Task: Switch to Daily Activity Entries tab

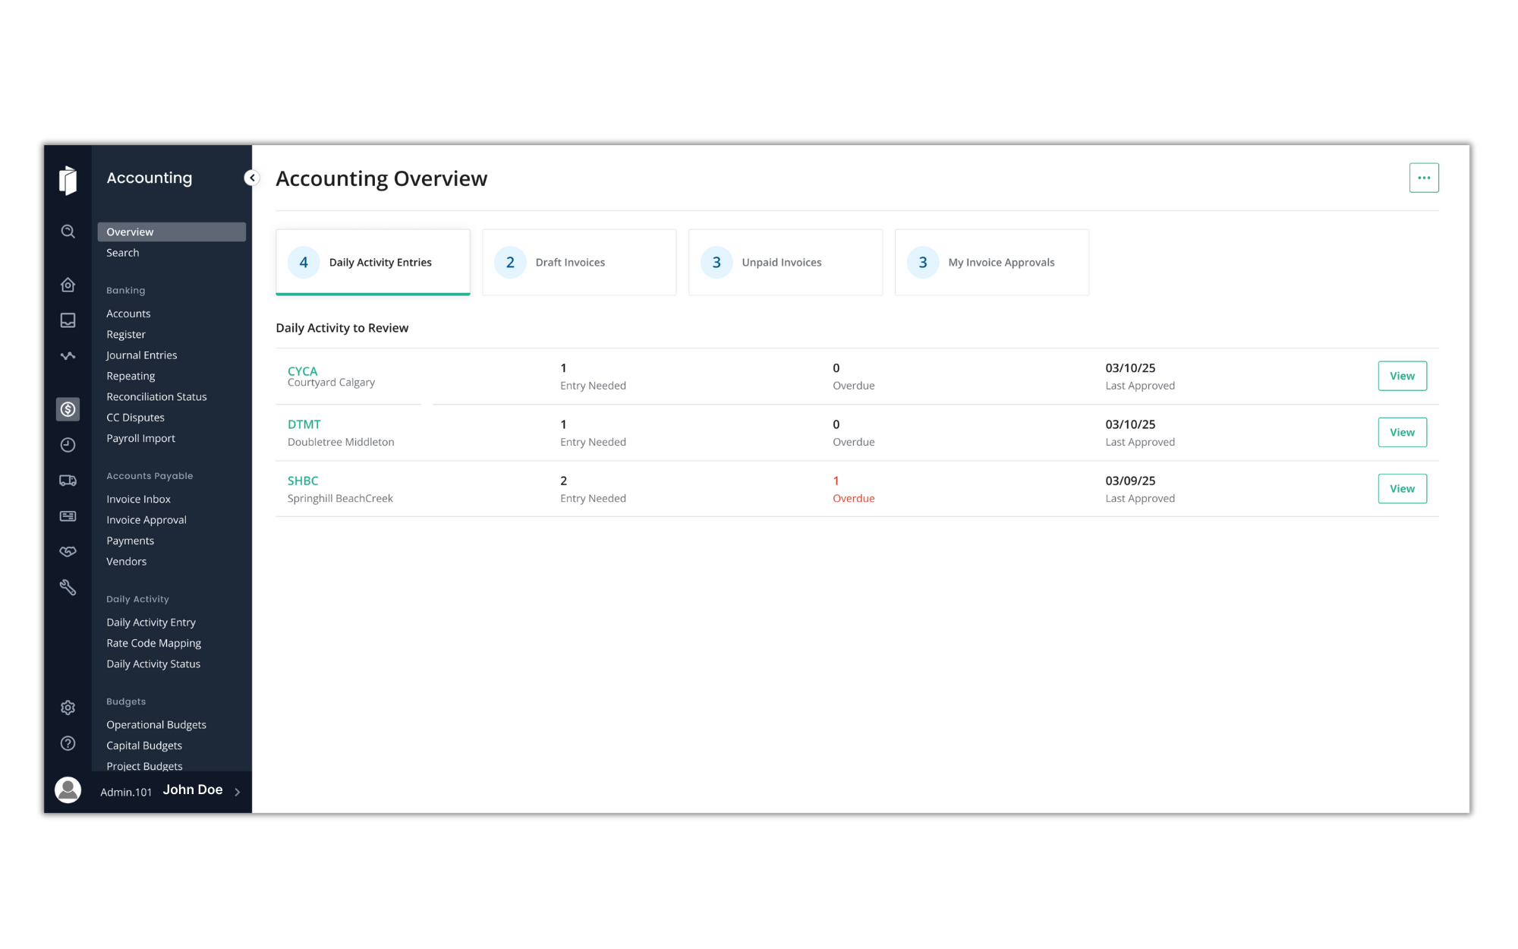Action: click(373, 262)
